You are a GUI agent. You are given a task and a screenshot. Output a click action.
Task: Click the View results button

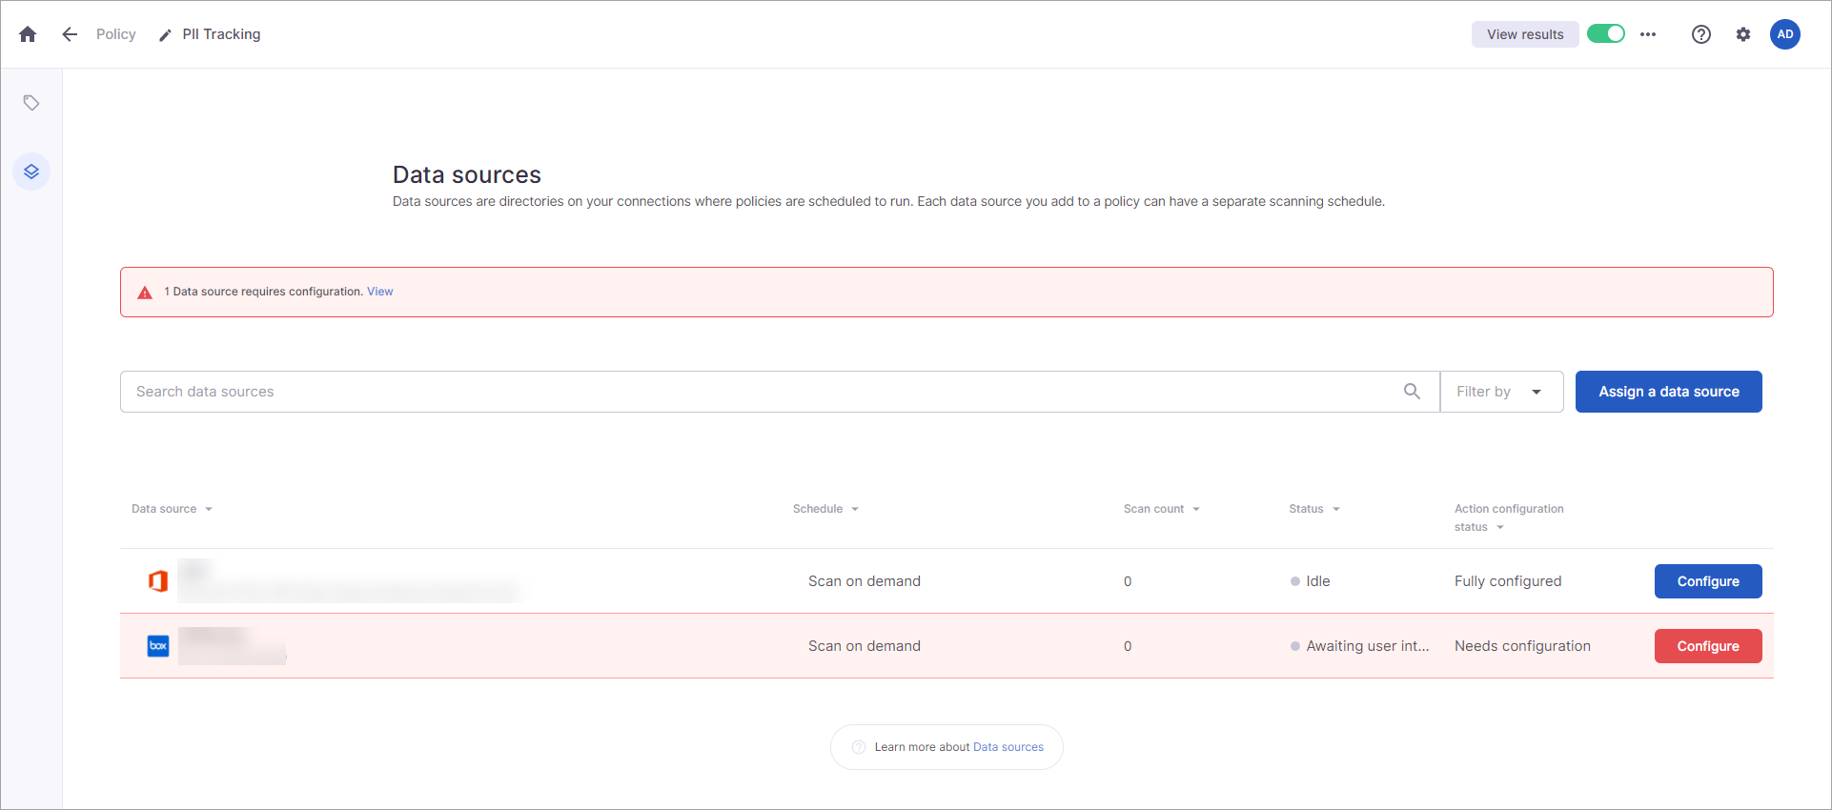(x=1525, y=34)
